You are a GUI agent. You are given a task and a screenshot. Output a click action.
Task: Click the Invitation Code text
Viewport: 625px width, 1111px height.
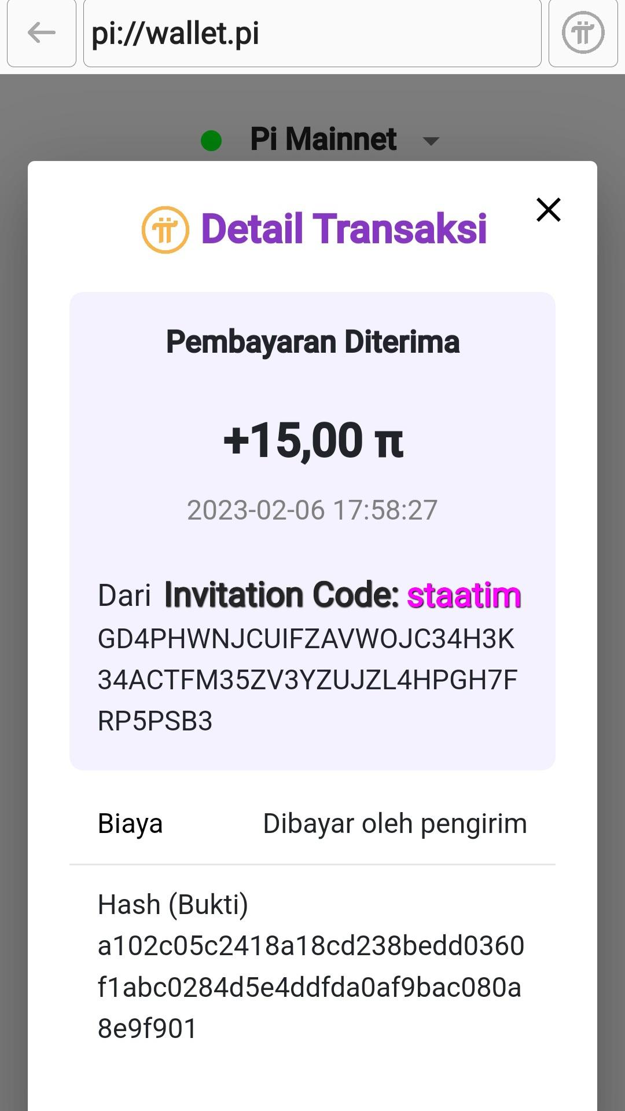coord(282,595)
